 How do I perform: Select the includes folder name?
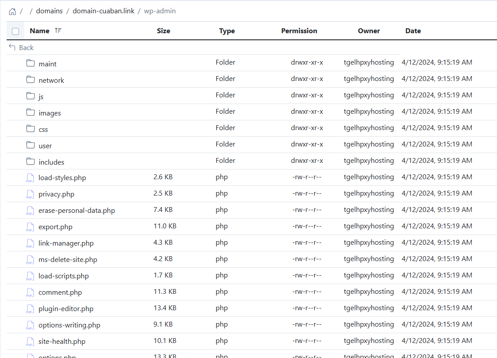[51, 162]
